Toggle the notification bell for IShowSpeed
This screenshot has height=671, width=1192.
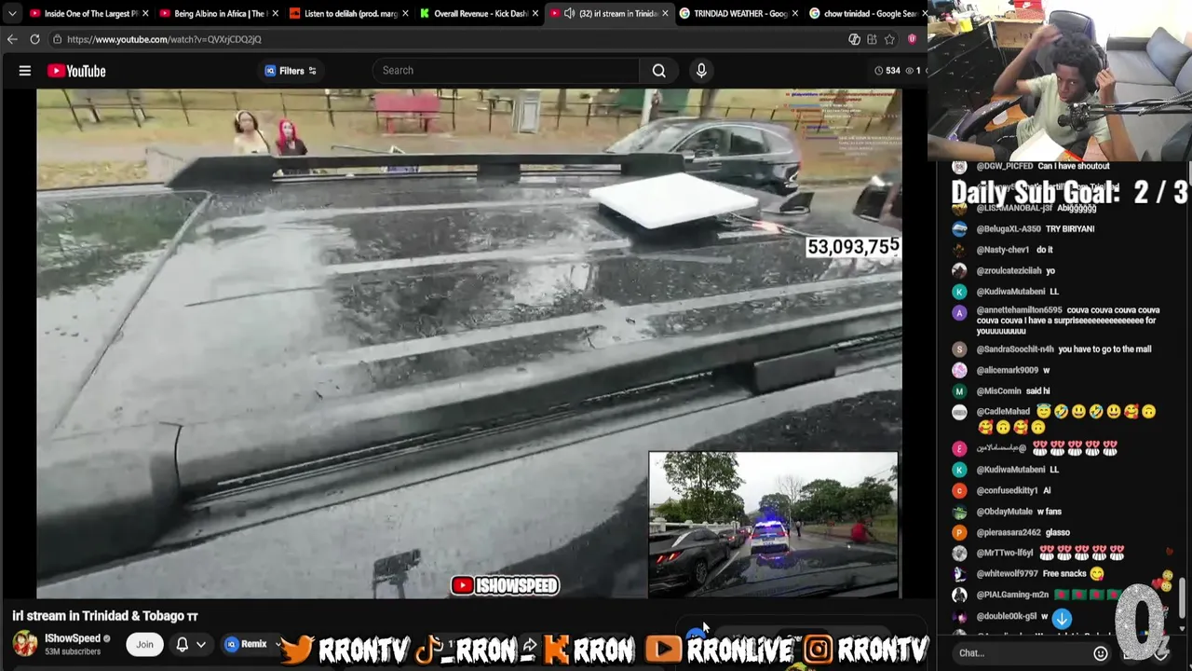(183, 644)
